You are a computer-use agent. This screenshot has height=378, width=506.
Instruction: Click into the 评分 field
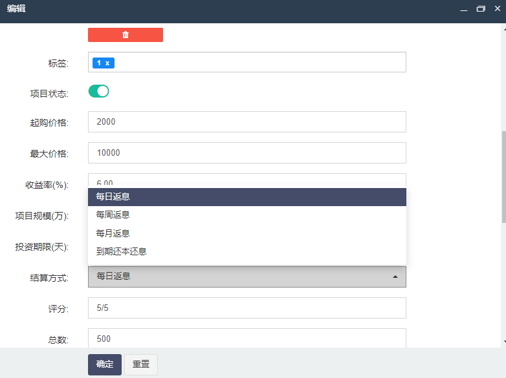coord(247,308)
